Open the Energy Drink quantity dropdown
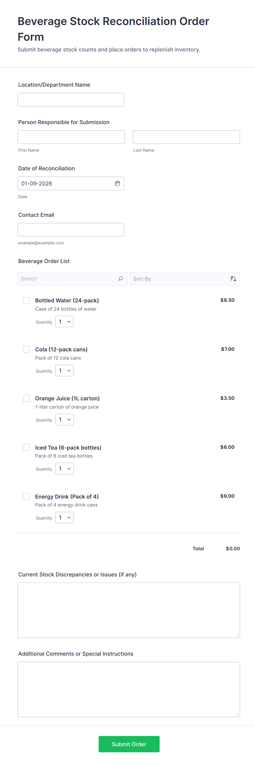Screen dimensions: 255x766 [x=64, y=517]
